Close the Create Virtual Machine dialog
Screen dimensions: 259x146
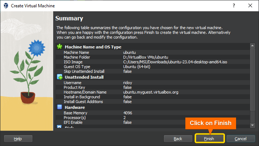250,6
